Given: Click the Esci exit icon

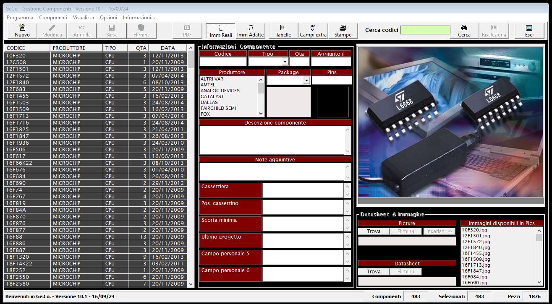Looking at the screenshot, I should [529, 31].
